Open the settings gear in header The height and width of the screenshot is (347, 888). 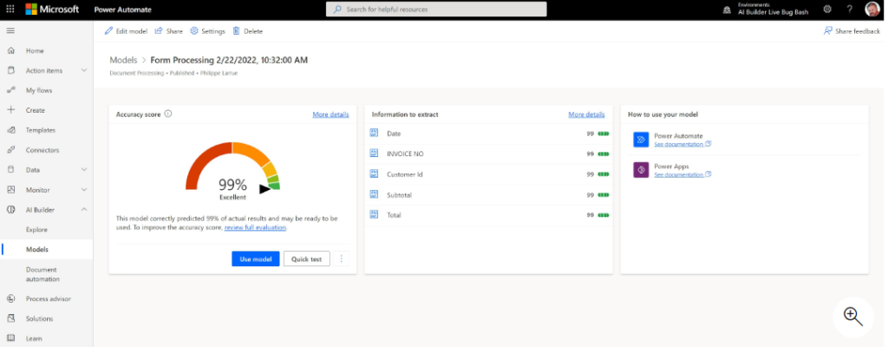[x=827, y=10]
